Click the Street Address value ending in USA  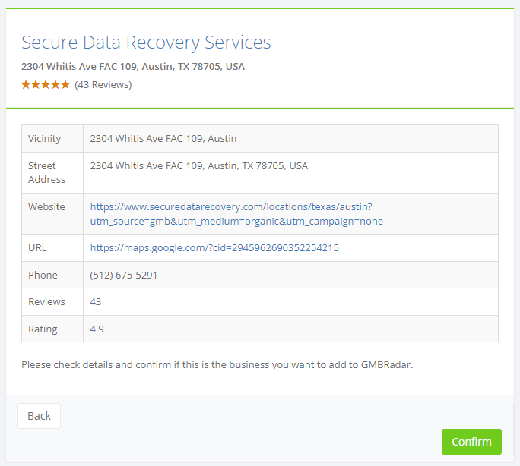click(x=199, y=165)
